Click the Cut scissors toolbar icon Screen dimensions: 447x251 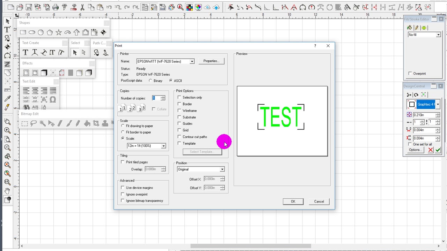(x=82, y=7)
